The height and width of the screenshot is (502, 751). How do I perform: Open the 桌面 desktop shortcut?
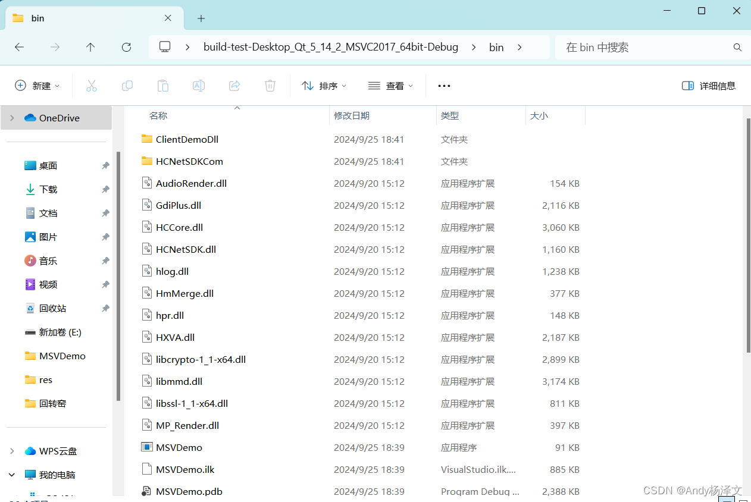pyautogui.click(x=41, y=165)
